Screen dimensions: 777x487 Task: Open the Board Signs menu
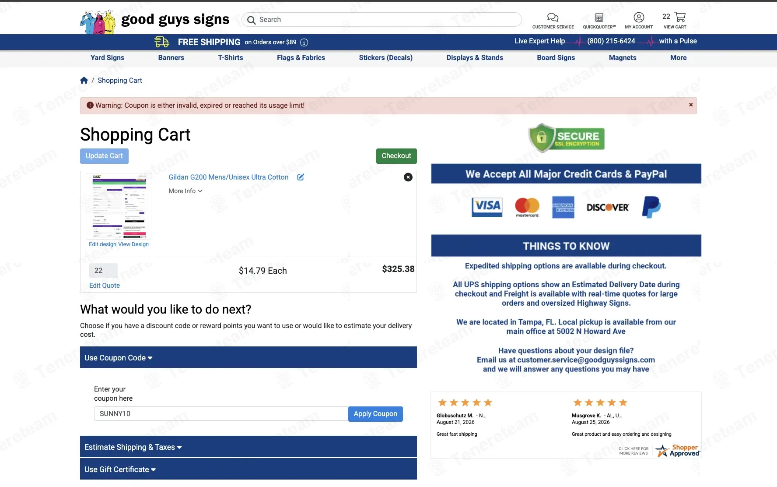point(556,58)
